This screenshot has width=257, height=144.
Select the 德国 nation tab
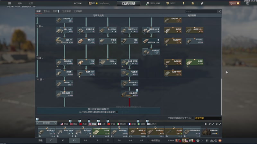(74, 124)
